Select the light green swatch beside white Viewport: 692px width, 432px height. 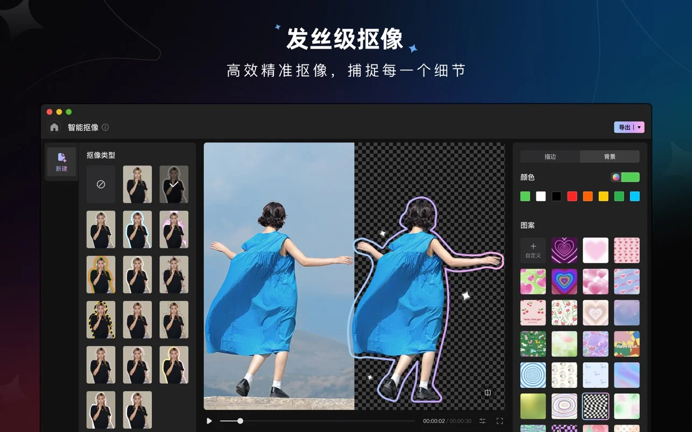tap(525, 197)
